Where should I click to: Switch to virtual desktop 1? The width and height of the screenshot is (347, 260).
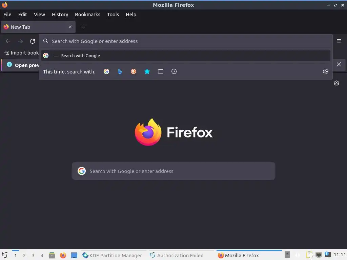click(16, 256)
